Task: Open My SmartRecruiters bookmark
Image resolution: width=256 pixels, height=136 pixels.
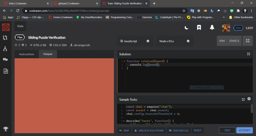Action: pos(89,17)
